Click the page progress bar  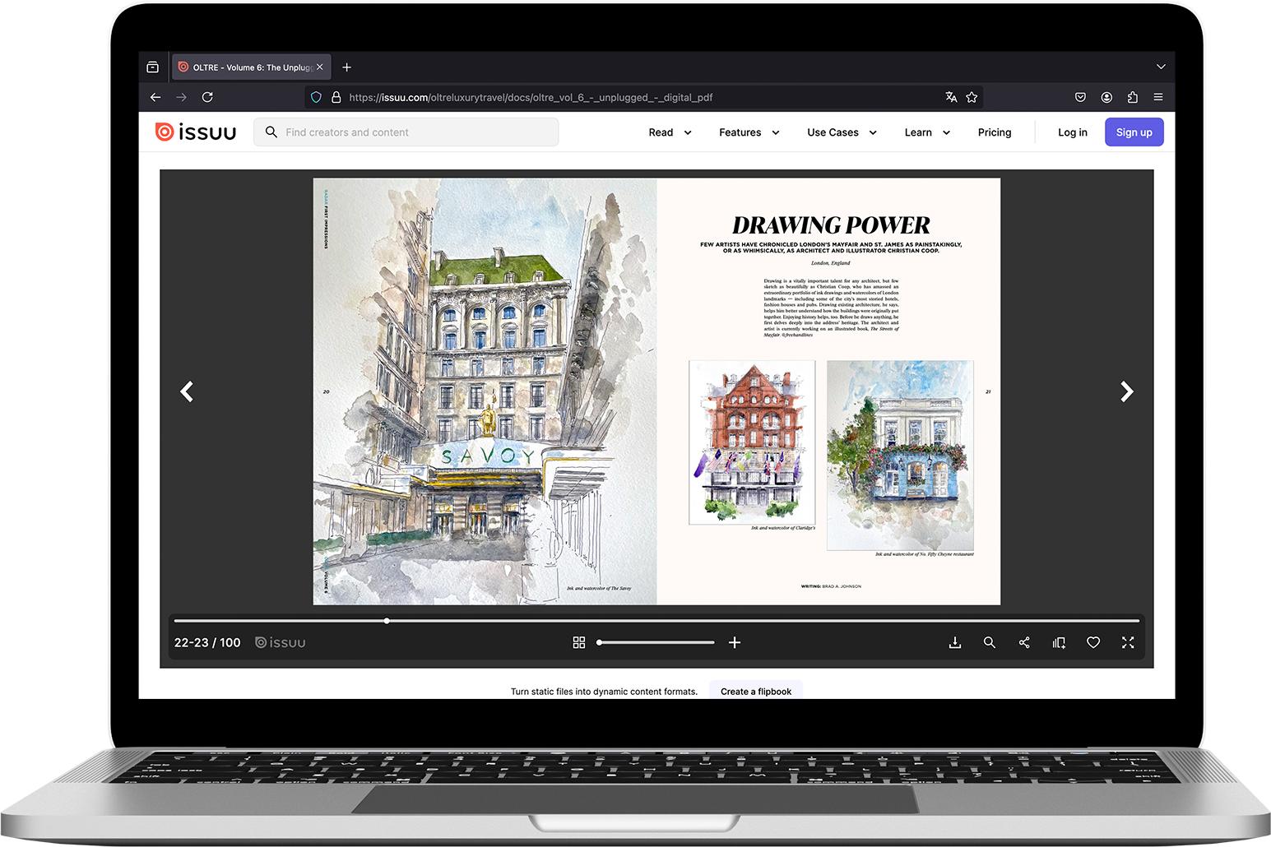pos(656,621)
